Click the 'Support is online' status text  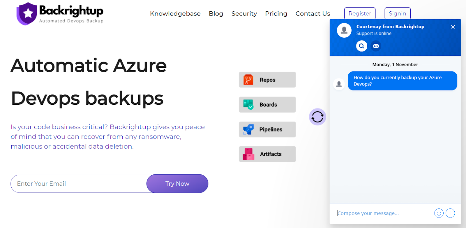374,34
